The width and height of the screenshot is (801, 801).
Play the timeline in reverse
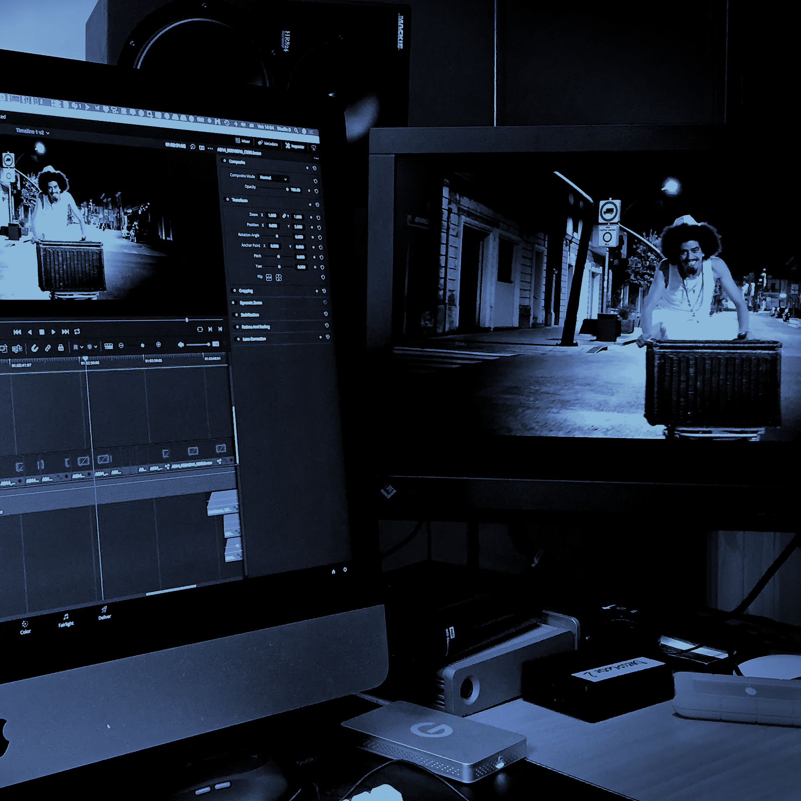(30, 332)
